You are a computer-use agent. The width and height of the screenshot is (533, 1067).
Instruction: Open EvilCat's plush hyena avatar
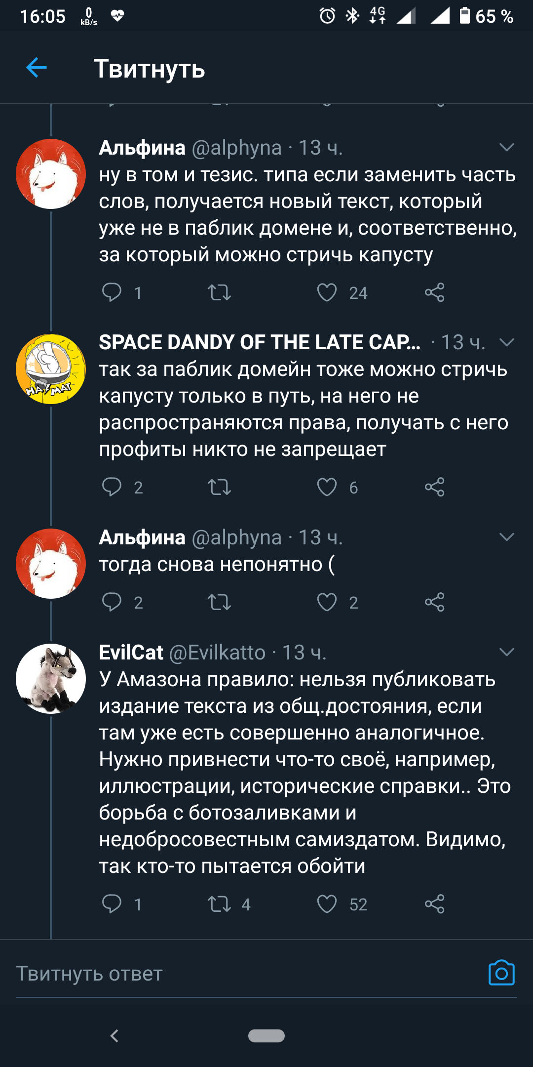[51, 678]
